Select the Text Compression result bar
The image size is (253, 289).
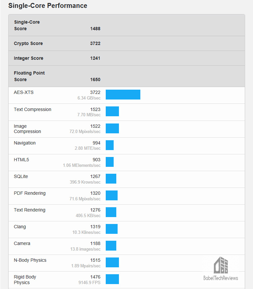point(112,111)
